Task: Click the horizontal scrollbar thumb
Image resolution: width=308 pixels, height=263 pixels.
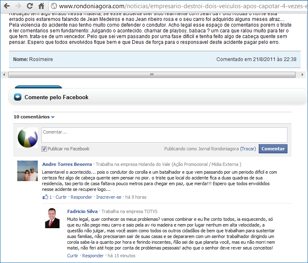Action: 152,75
